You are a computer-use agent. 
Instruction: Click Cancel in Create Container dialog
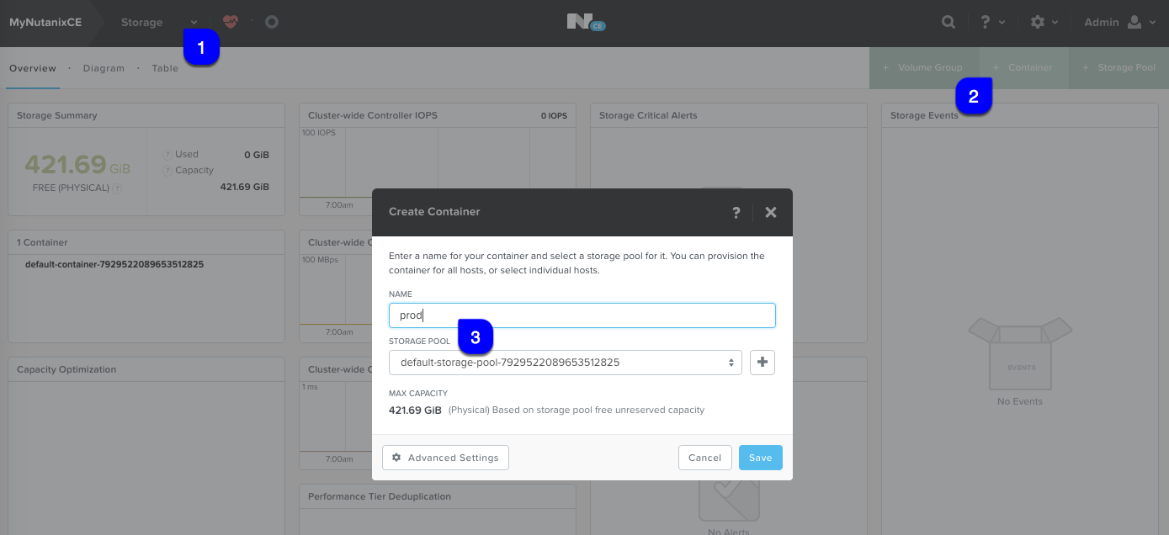[704, 458]
